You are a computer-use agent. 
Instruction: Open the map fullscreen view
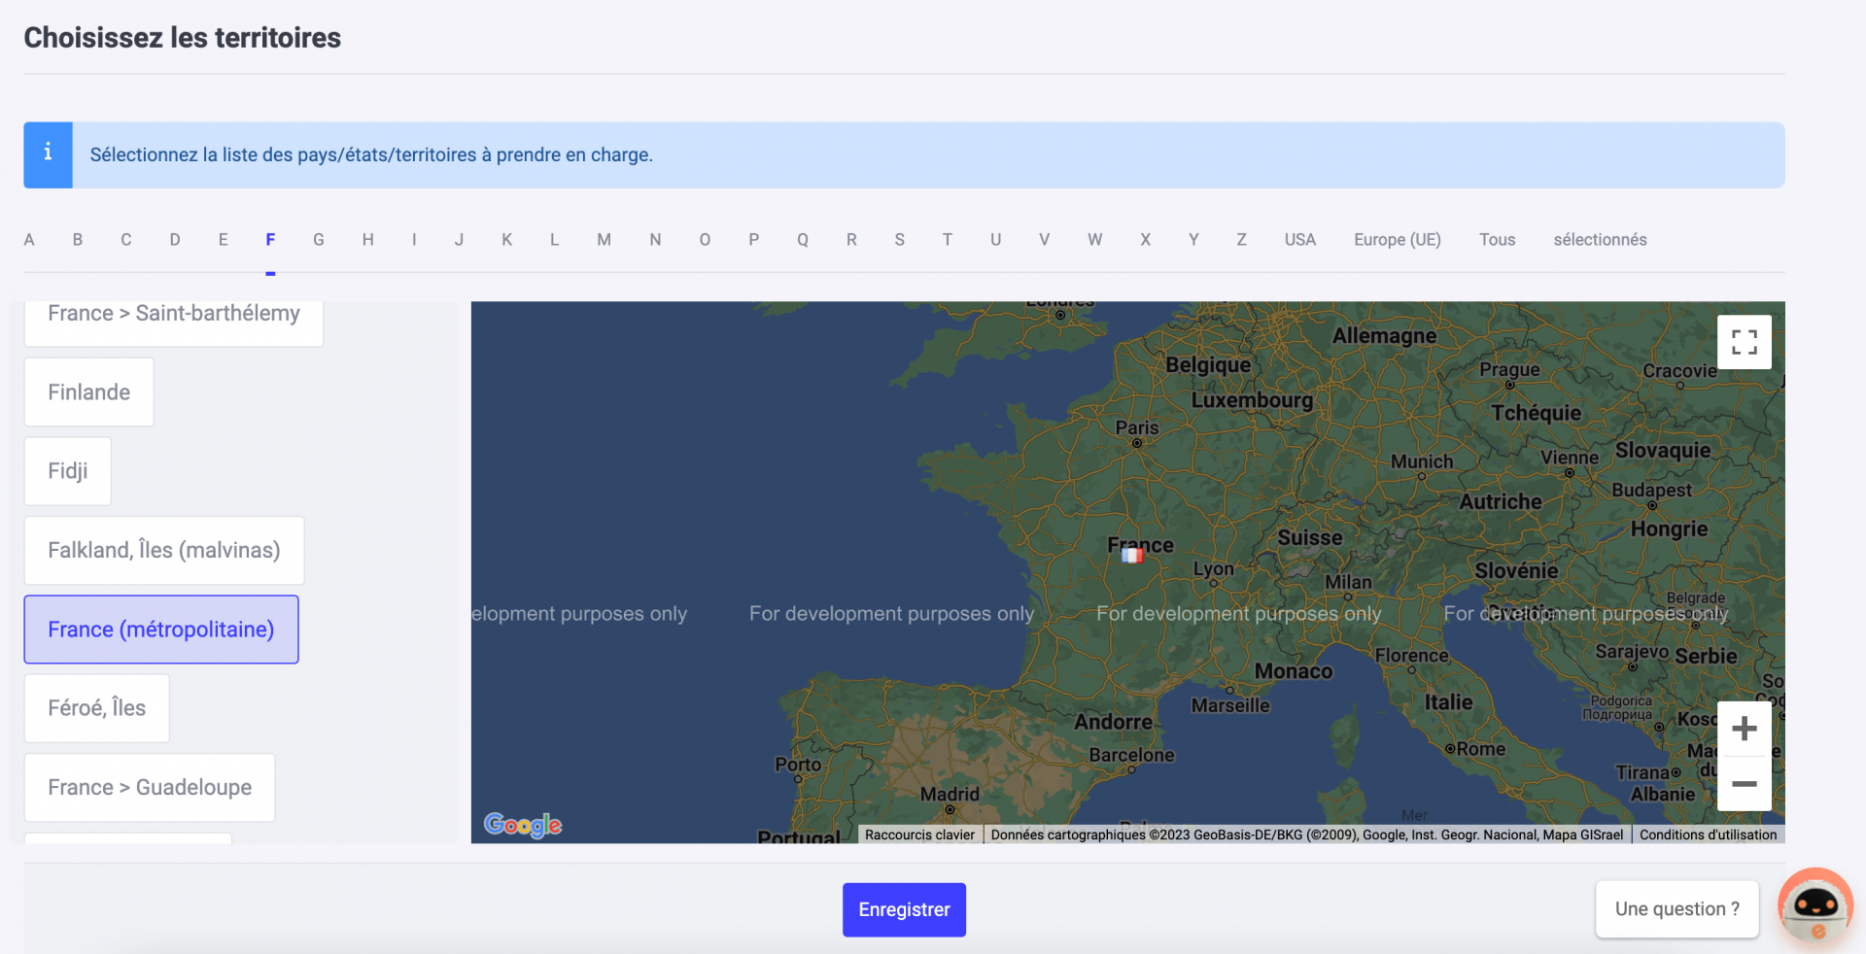1744,342
